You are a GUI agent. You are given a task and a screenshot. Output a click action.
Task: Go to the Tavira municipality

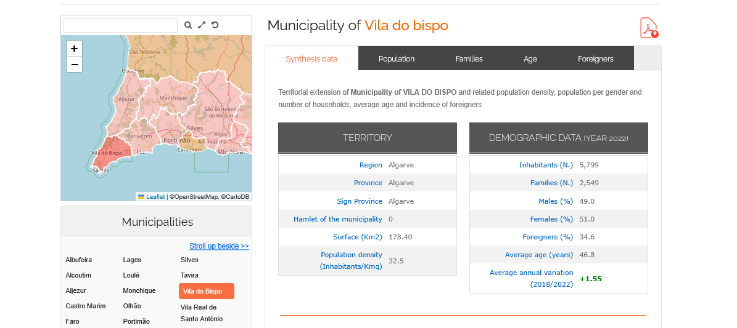189,275
